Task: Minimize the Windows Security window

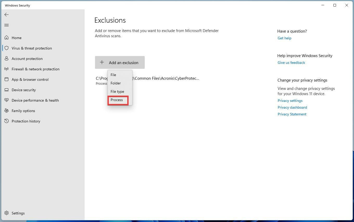Action: tap(323, 5)
